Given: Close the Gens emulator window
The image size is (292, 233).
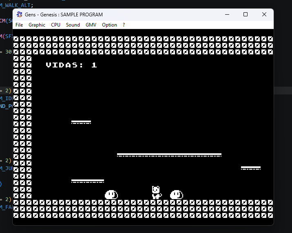Looking at the screenshot, I should 264,14.
